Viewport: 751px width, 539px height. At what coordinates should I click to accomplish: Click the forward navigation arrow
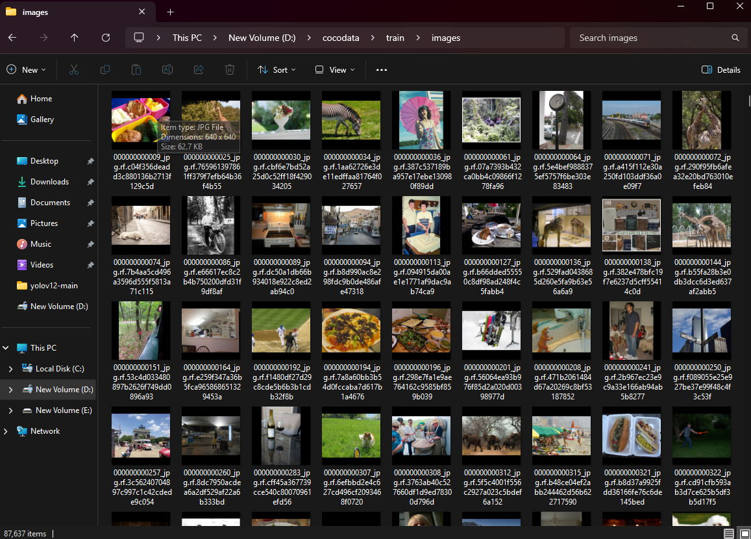(x=43, y=38)
